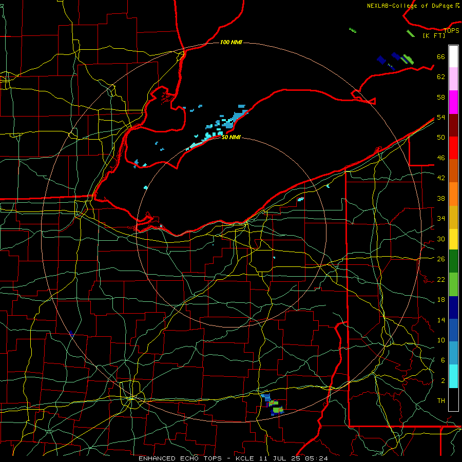Select the 'TH' legend label

click(x=441, y=401)
